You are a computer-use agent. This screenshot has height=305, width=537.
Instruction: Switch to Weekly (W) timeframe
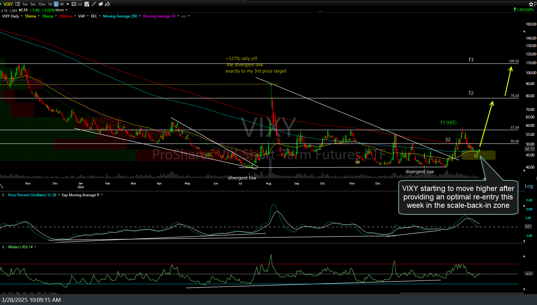coord(62,4)
